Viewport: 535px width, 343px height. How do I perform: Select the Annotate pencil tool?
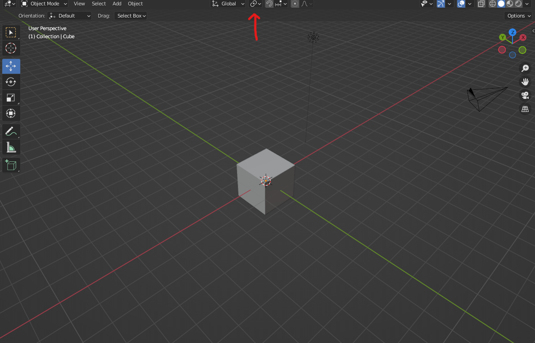click(11, 131)
